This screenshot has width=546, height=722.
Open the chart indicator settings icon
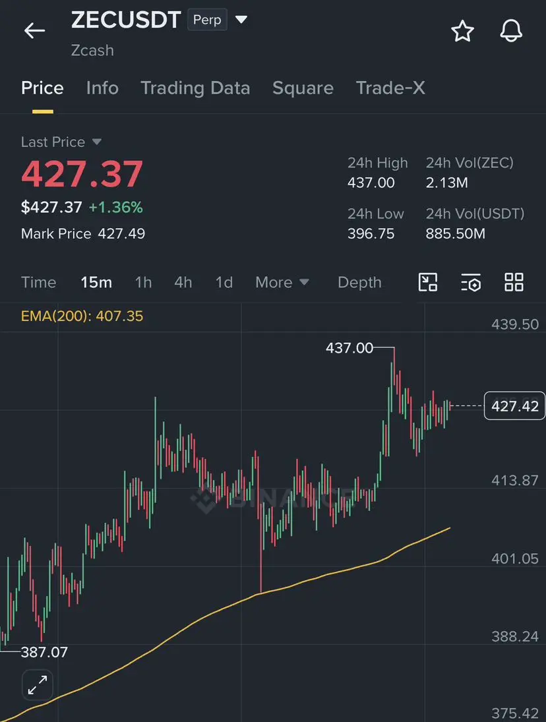point(471,282)
